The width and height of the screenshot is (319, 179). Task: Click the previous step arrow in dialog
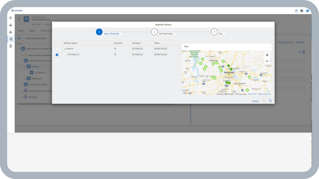tap(264, 101)
